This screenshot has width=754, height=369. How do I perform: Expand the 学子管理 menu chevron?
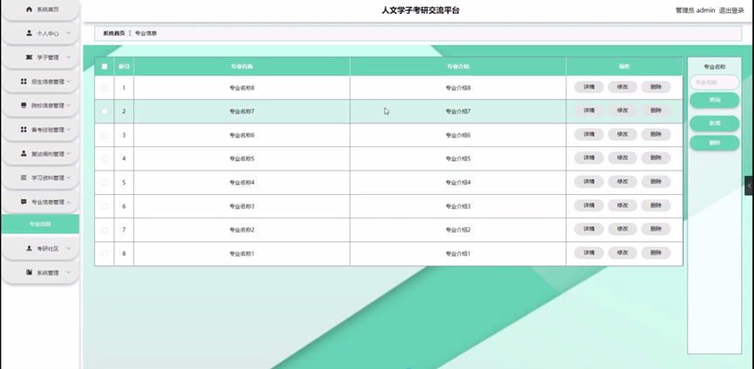click(68, 57)
